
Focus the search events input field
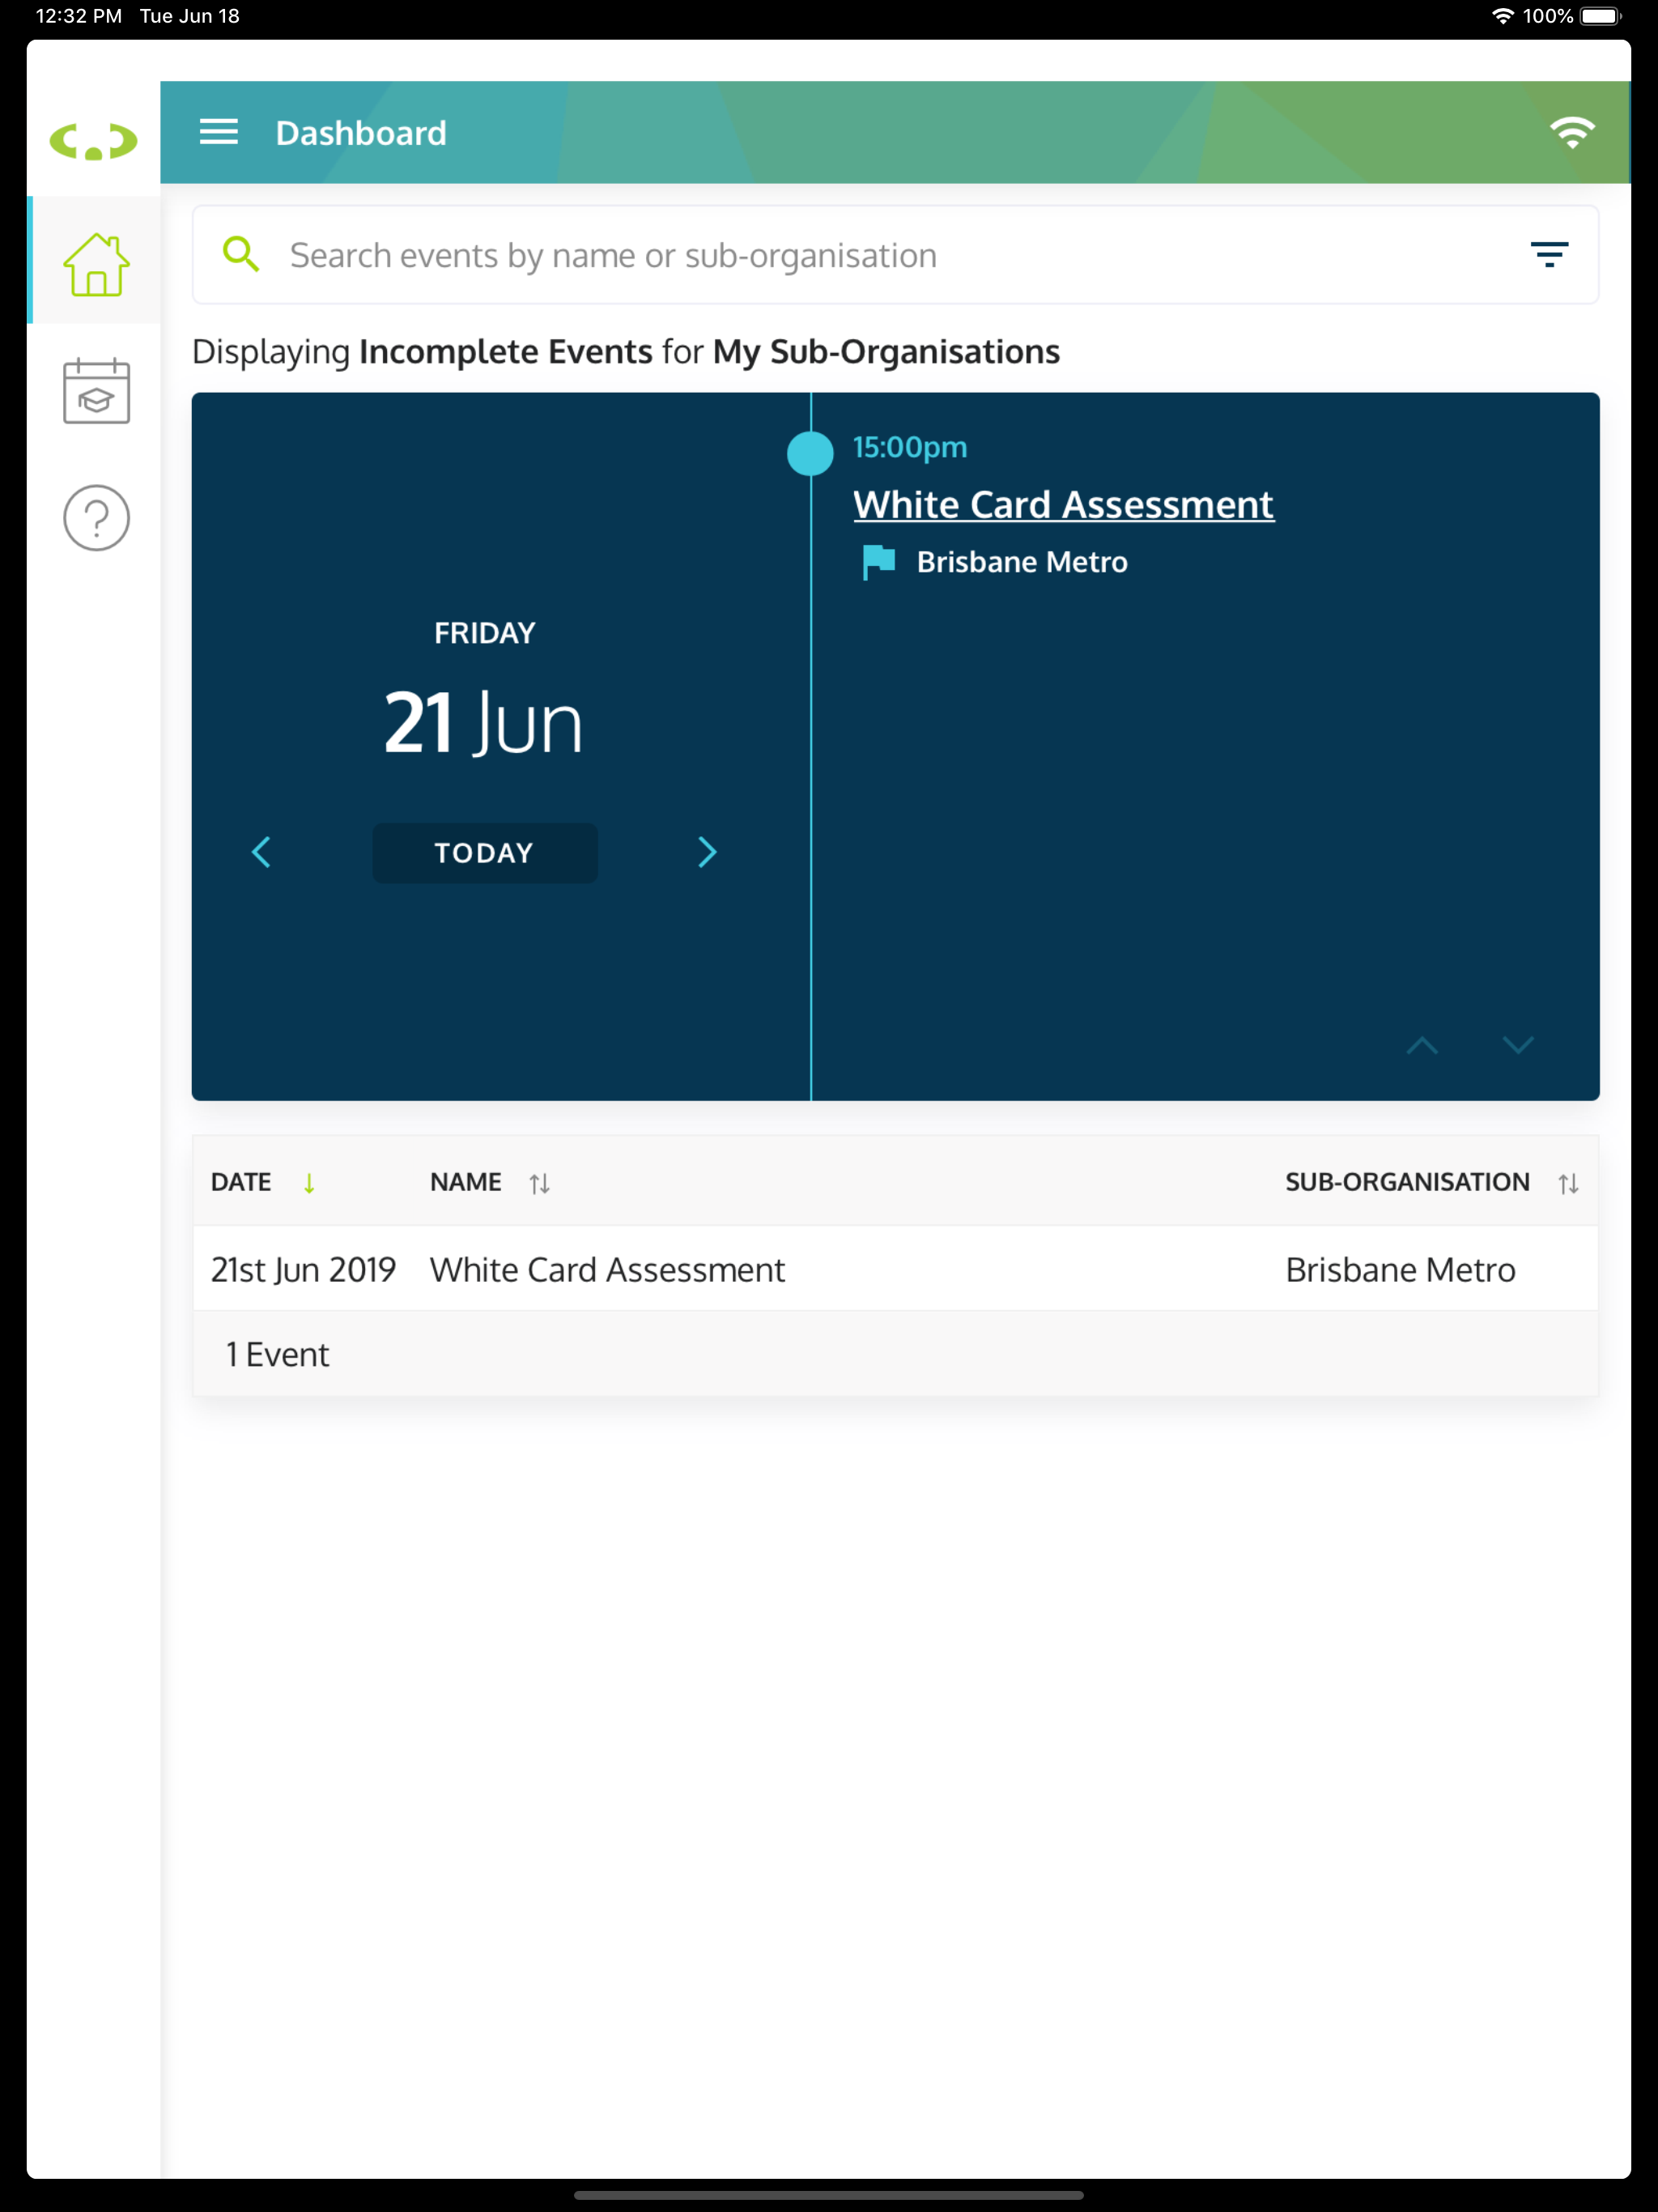(x=895, y=255)
